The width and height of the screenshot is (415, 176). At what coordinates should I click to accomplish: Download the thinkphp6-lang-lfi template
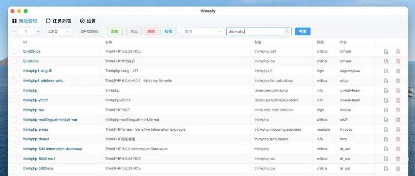pyautogui.click(x=386, y=71)
